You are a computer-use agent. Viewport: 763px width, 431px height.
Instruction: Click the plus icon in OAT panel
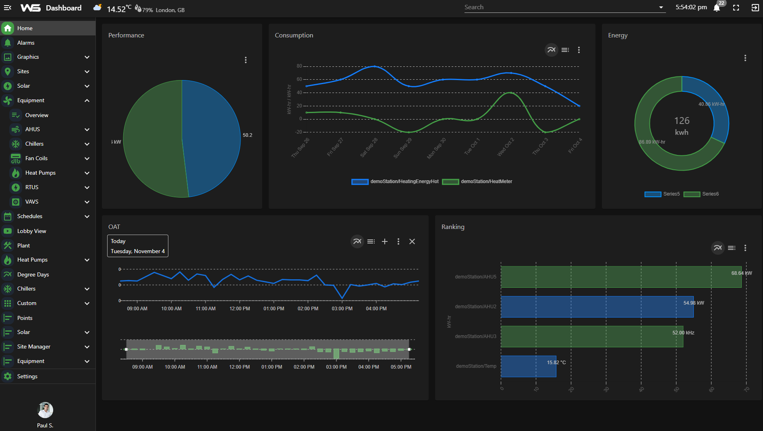coord(385,241)
